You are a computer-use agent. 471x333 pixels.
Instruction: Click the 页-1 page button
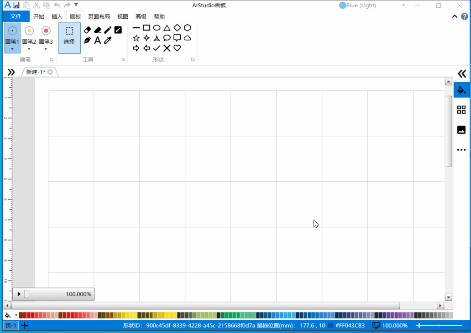coord(10,325)
